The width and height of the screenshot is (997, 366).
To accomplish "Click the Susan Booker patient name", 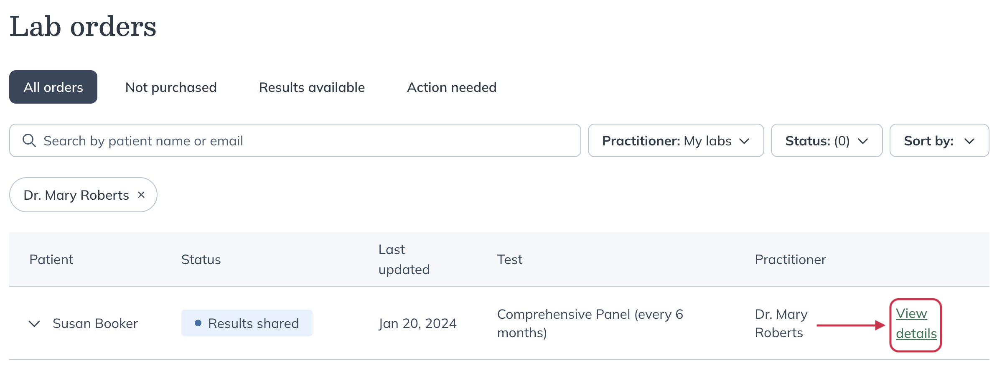I will [95, 323].
